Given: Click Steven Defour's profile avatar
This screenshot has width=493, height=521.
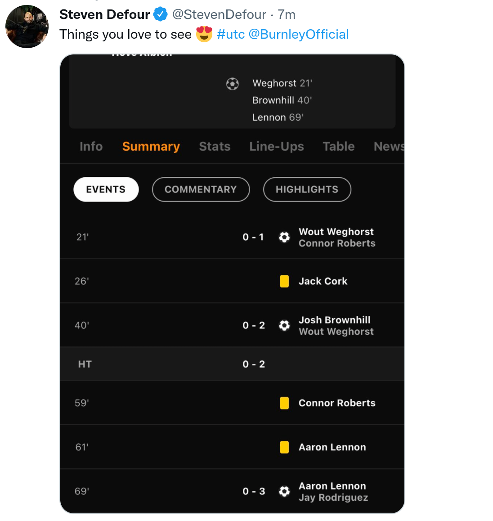Looking at the screenshot, I should (x=27, y=27).
